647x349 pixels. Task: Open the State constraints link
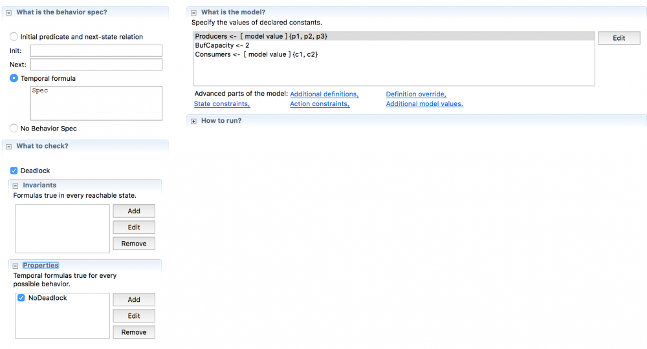[222, 104]
